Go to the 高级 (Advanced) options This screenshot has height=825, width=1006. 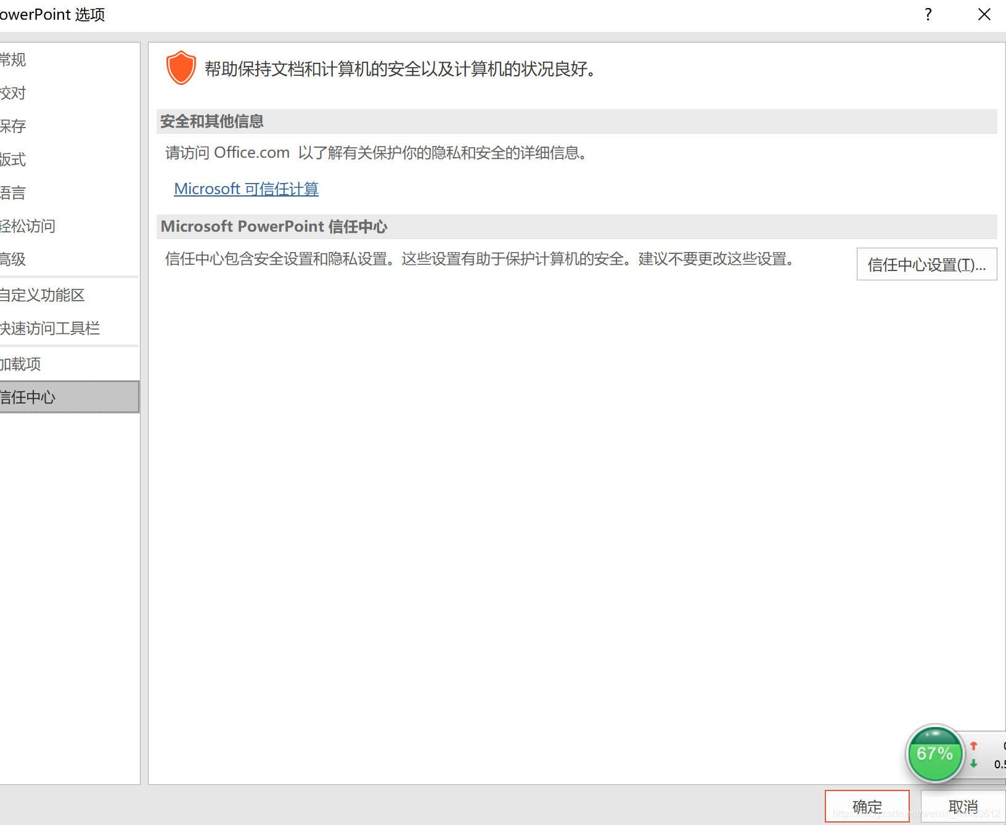69,259
